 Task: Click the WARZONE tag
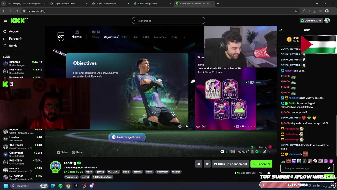pos(113,172)
